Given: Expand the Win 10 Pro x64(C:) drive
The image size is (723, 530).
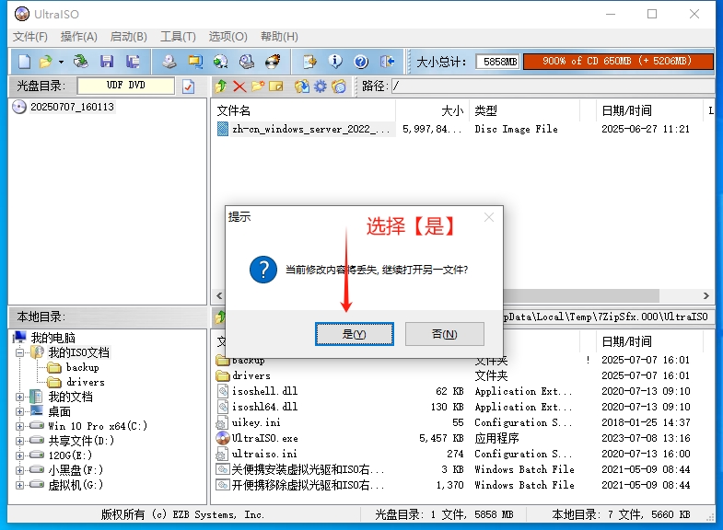Looking at the screenshot, I should point(20,426).
